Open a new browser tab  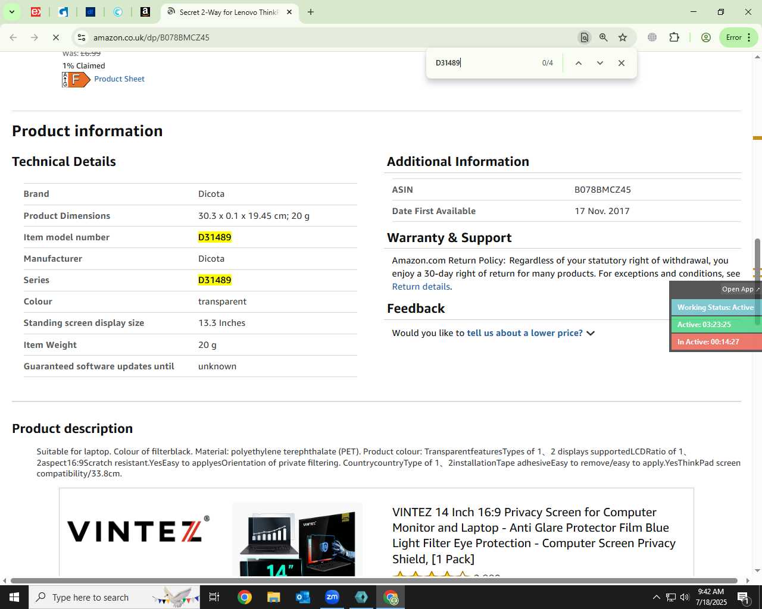tap(311, 12)
